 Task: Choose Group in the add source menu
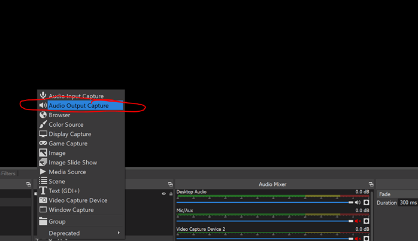pyautogui.click(x=81, y=221)
